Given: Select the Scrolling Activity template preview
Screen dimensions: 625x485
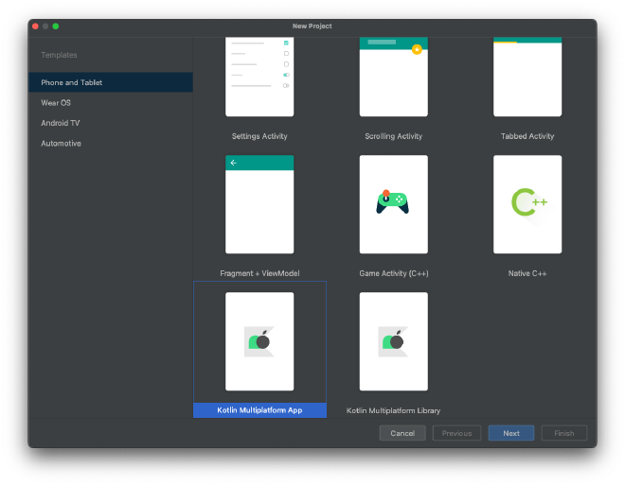Looking at the screenshot, I should tap(393, 78).
